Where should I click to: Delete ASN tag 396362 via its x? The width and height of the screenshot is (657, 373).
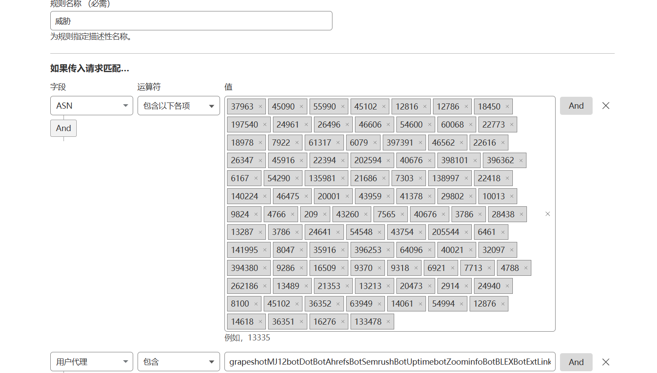click(521, 161)
